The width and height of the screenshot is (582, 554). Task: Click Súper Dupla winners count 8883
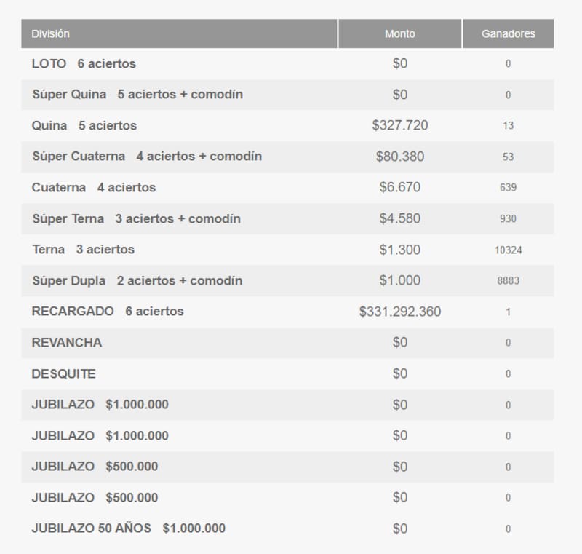click(x=508, y=281)
